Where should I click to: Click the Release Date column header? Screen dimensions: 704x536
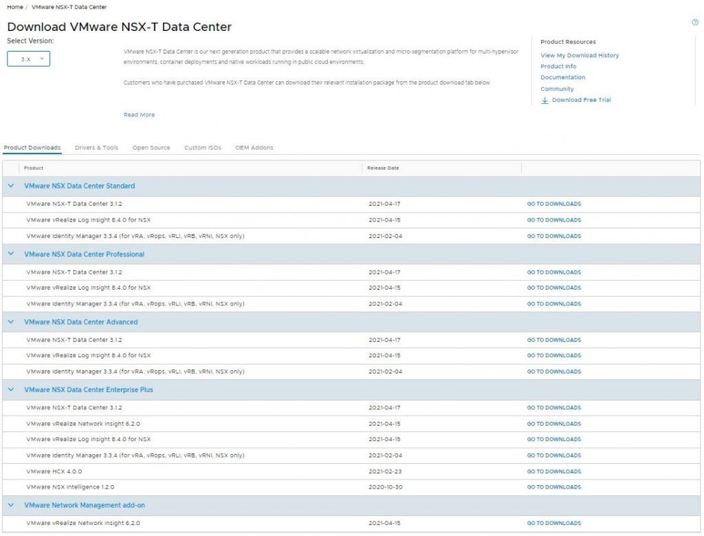383,168
